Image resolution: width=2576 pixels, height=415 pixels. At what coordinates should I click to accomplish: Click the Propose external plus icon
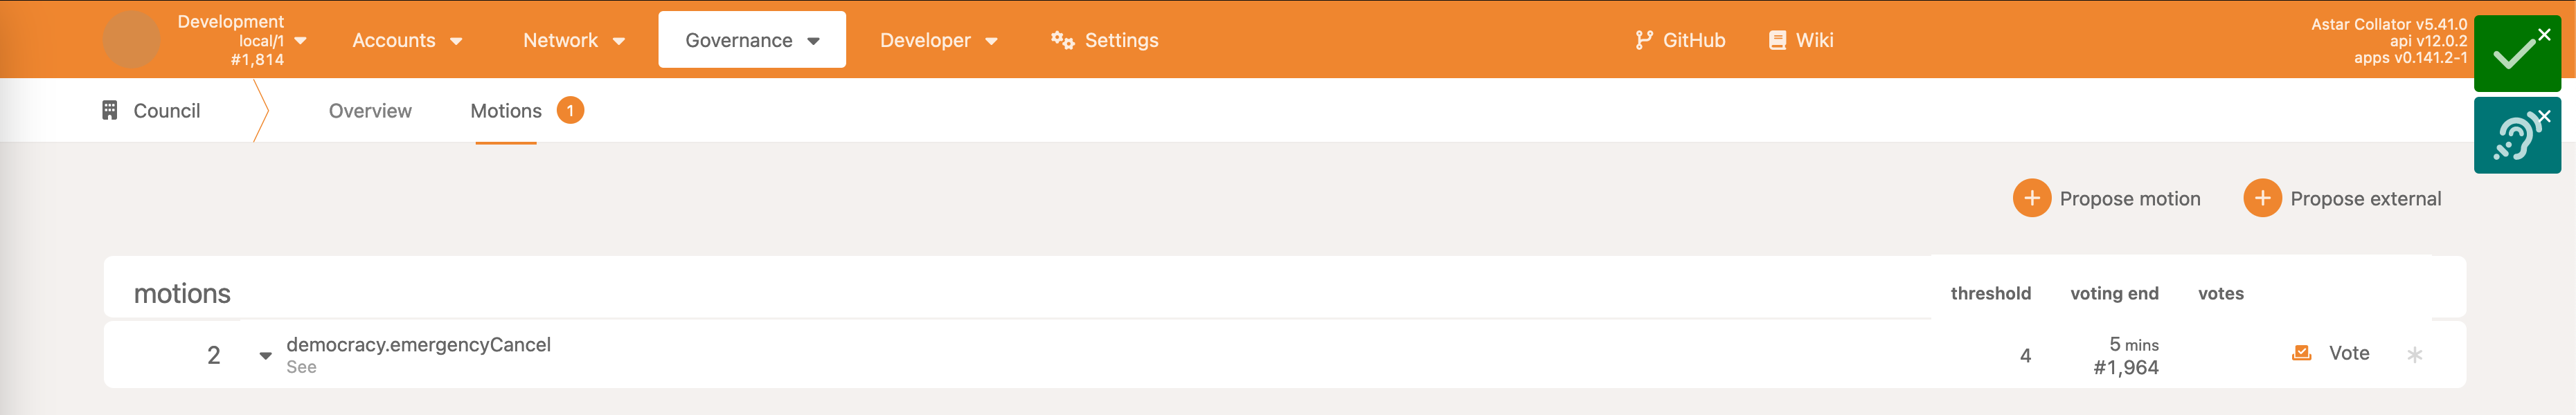pyautogui.click(x=2262, y=198)
